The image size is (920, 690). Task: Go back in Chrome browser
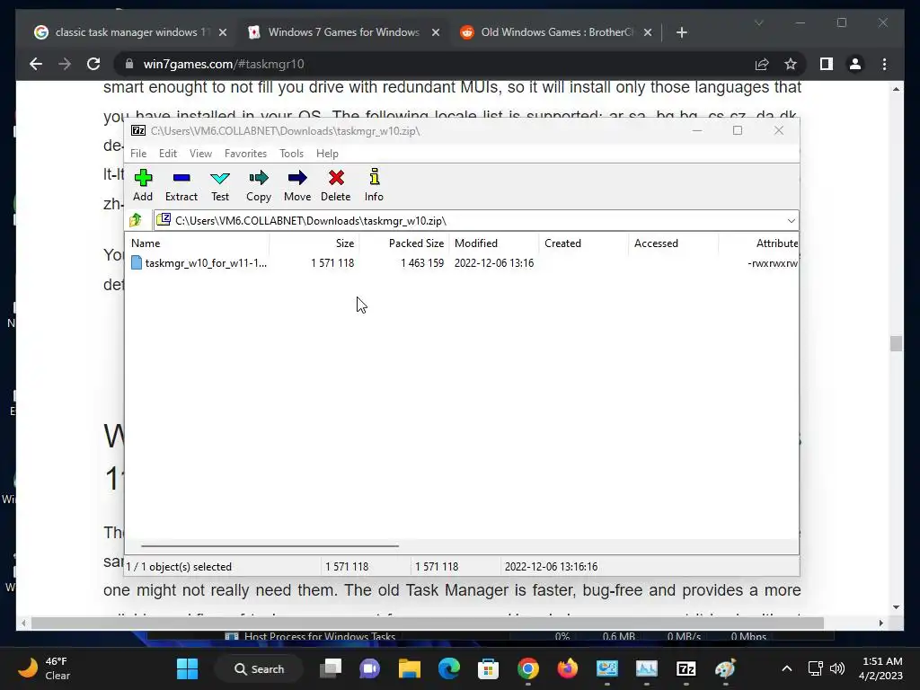(x=36, y=64)
